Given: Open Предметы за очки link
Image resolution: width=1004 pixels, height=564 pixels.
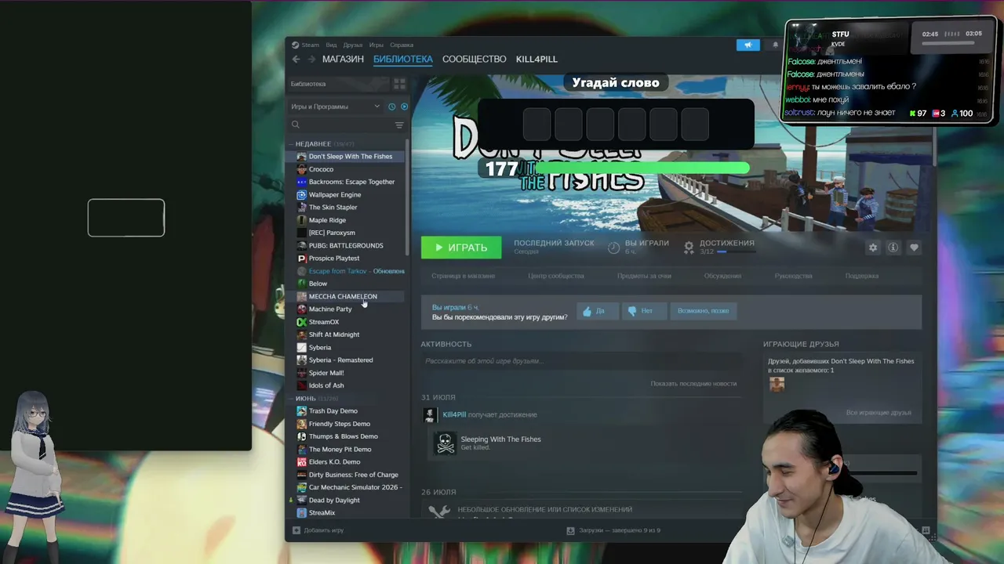Looking at the screenshot, I should click(x=644, y=276).
